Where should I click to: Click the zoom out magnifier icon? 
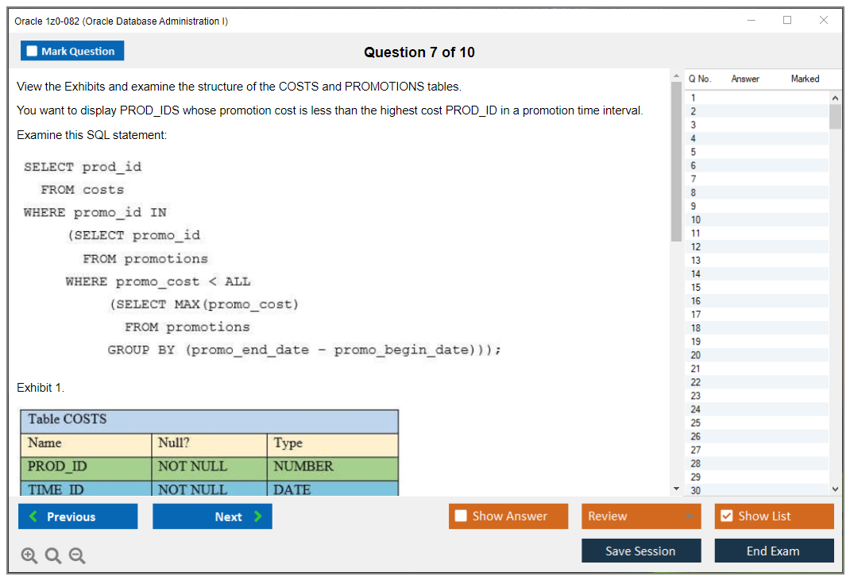point(77,555)
